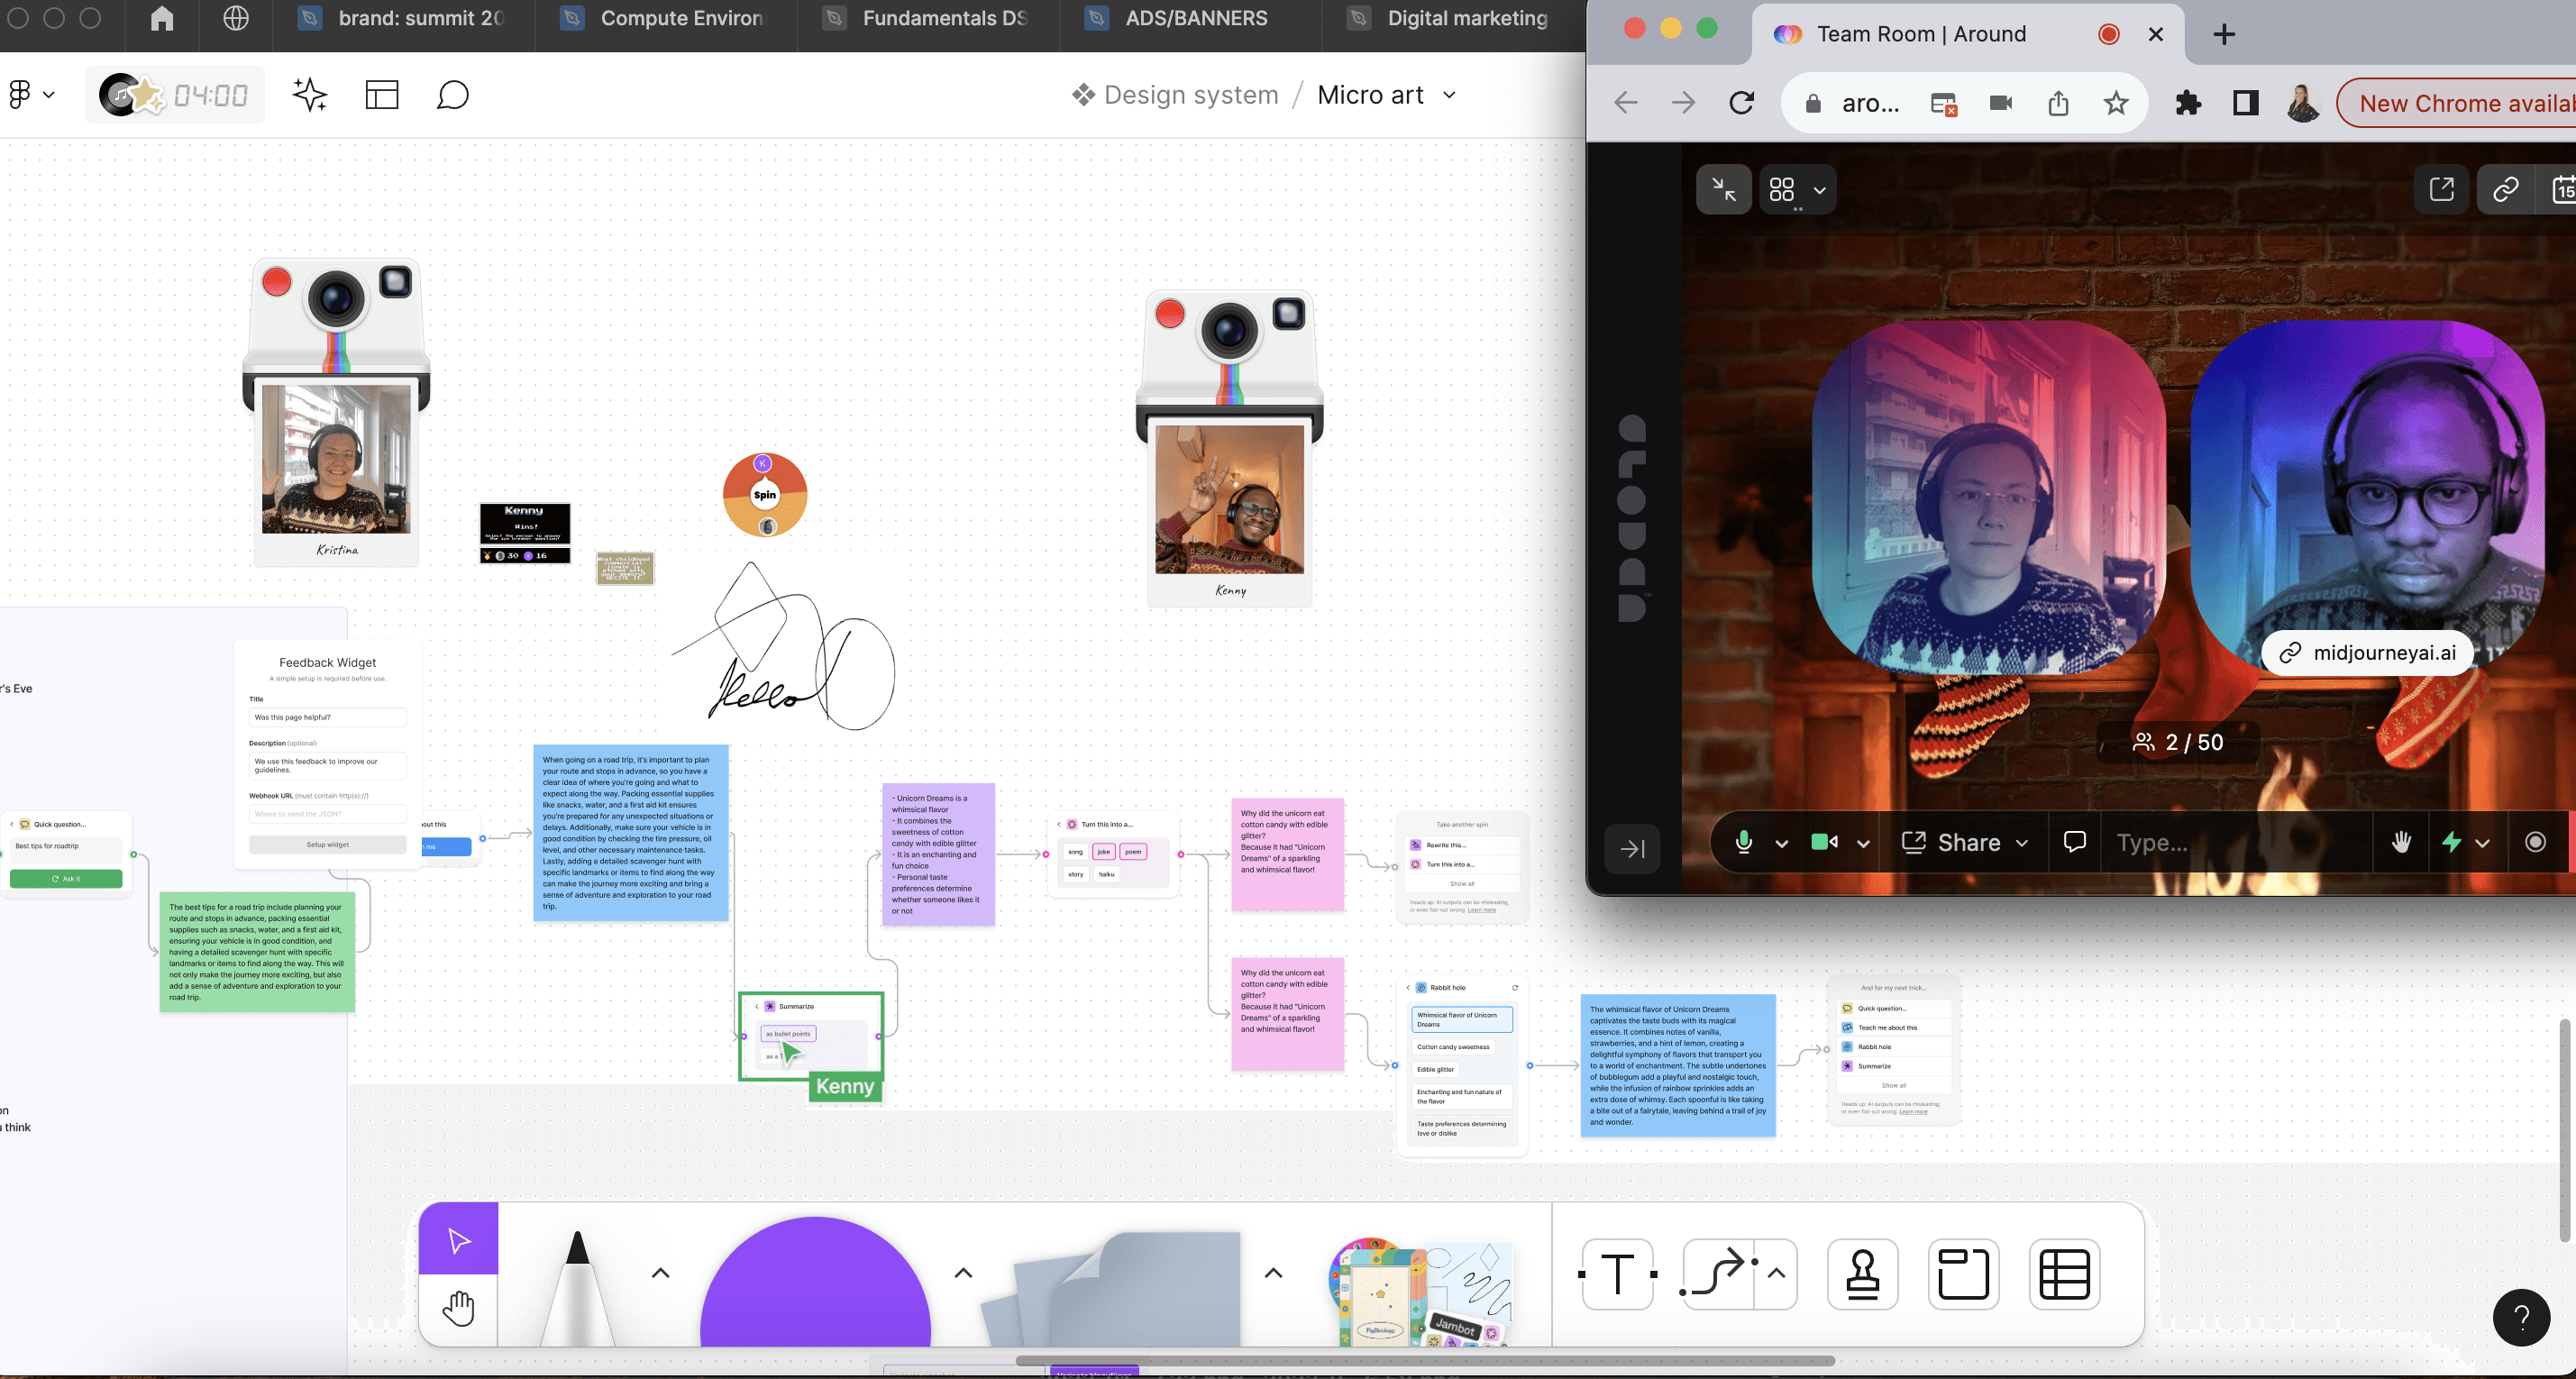Click Setup widget in the Feedback Widget
Screen dimensions: 2576x1379
click(x=328, y=844)
